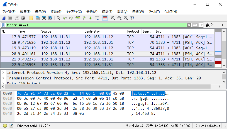
Task: Open the 分析(A) menu
Action: 92,12
